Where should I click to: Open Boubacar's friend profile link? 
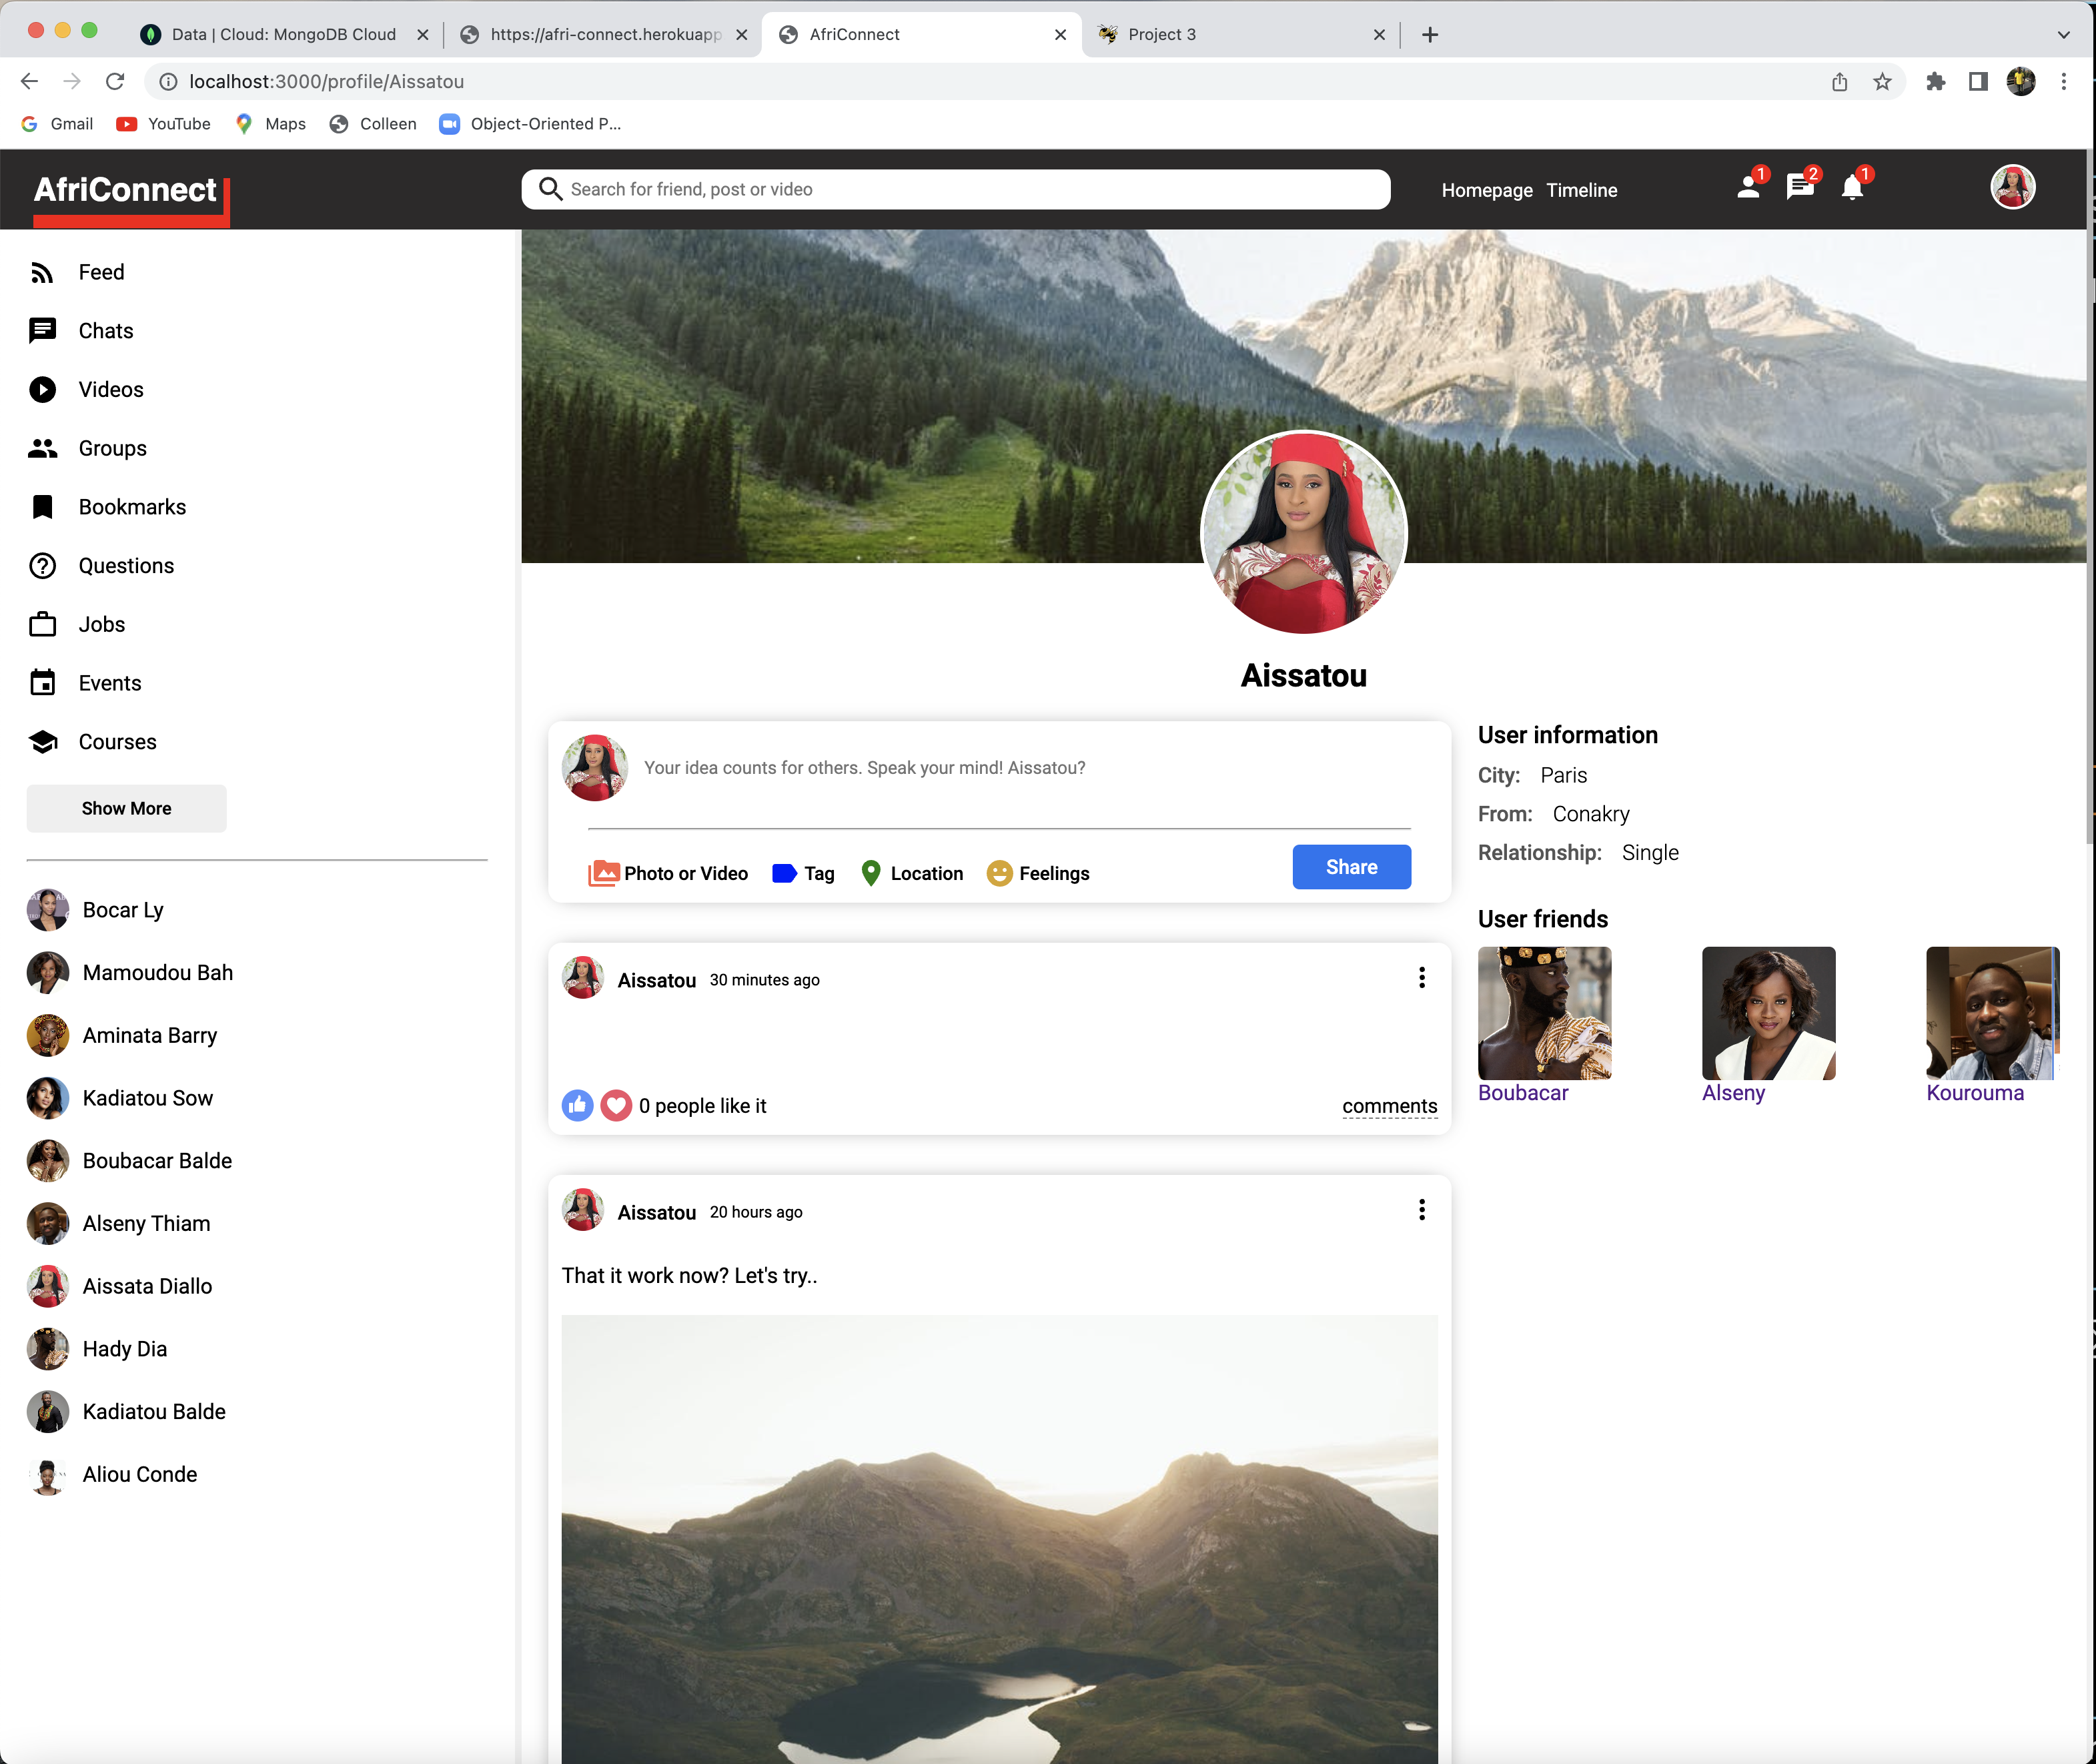1523,1092
